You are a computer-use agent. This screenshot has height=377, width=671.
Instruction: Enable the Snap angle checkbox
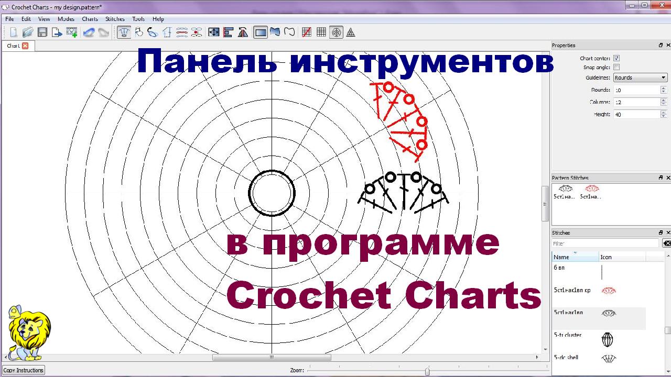point(616,67)
